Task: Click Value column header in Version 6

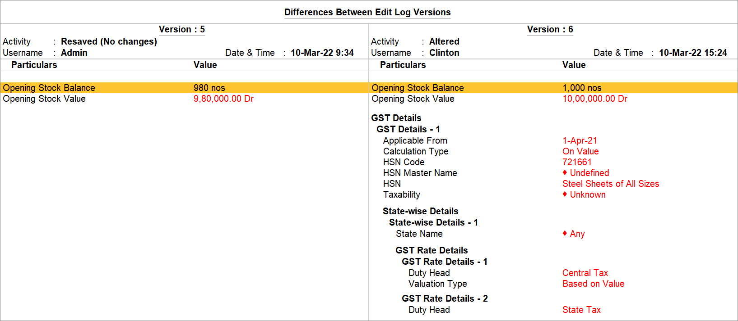Action: (574, 65)
